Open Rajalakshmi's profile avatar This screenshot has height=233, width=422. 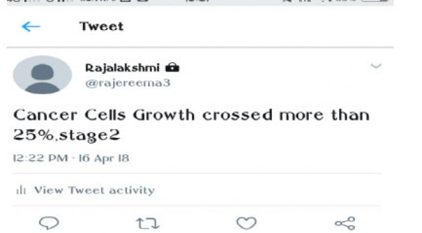(x=42, y=75)
